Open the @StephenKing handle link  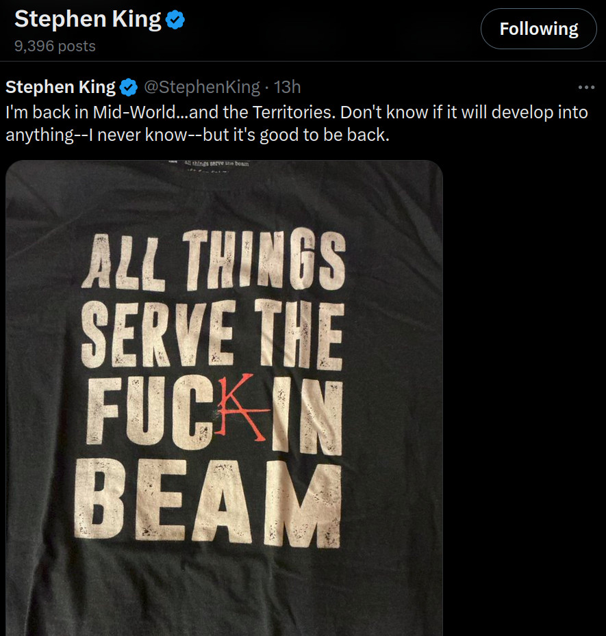pos(201,88)
